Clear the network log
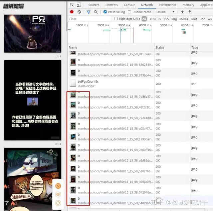Viewport: 213px width, 211px height. [x=79, y=12]
